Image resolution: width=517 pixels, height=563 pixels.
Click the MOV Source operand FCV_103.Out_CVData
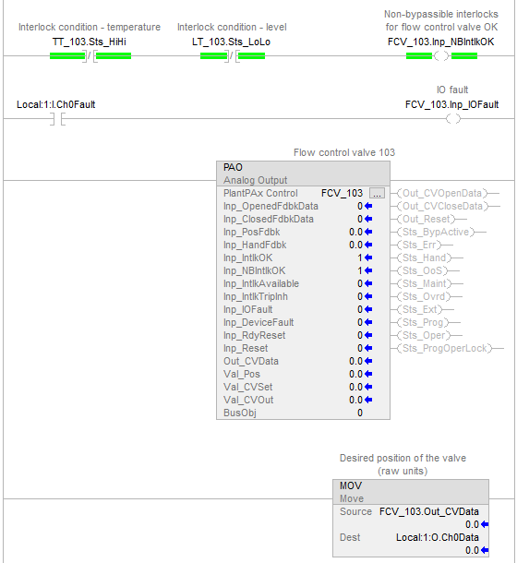click(x=429, y=511)
